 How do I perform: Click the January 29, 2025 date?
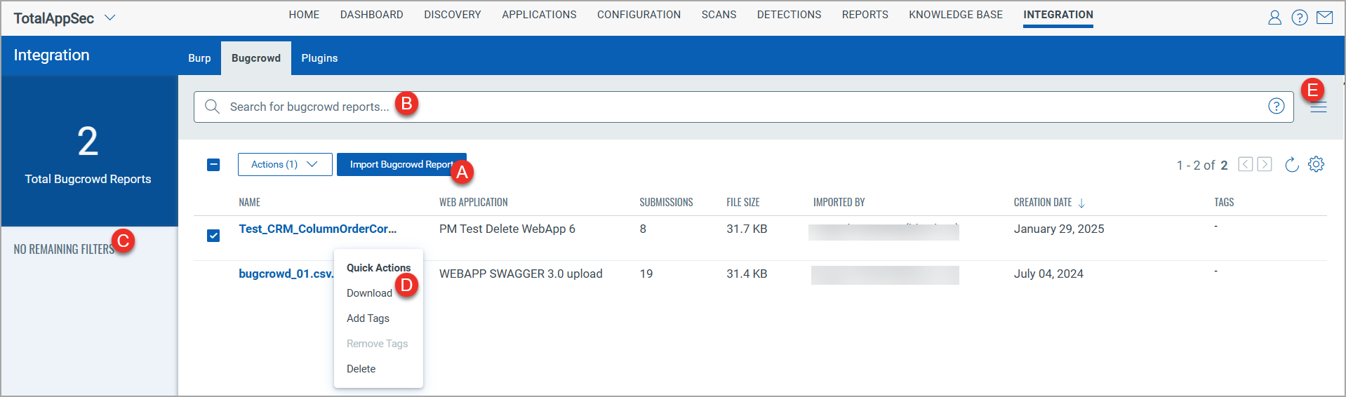1058,229
